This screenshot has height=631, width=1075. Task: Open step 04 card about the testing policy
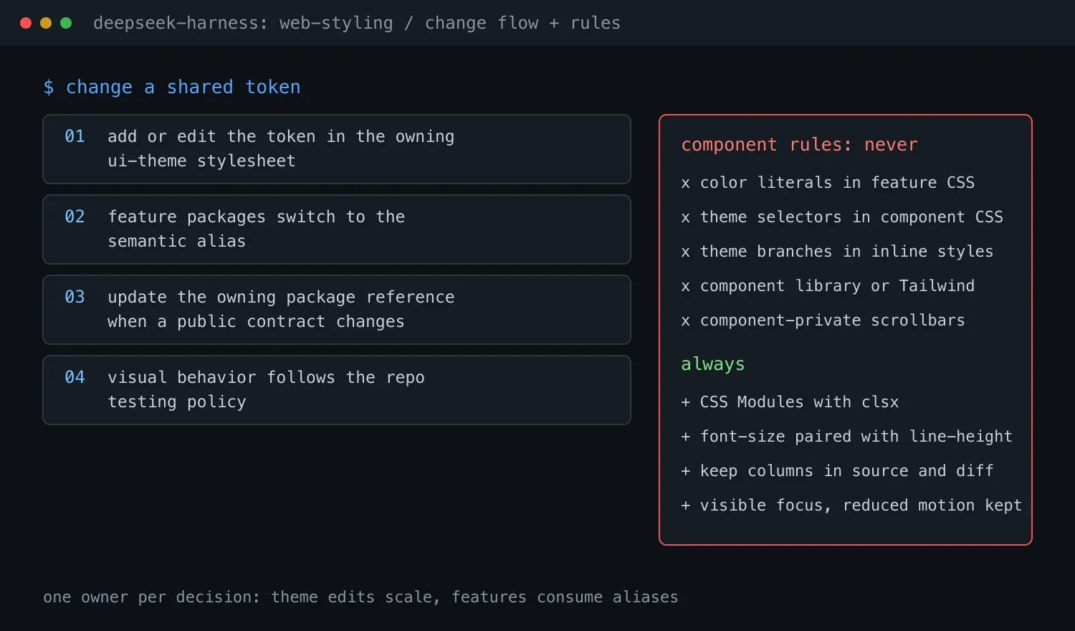337,390
